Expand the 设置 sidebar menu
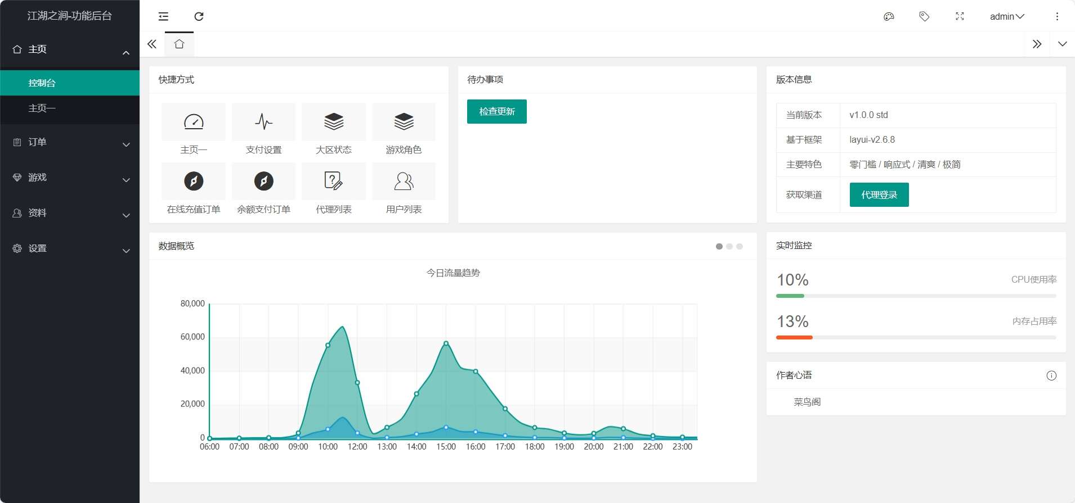Image resolution: width=1075 pixels, height=503 pixels. pyautogui.click(x=70, y=248)
